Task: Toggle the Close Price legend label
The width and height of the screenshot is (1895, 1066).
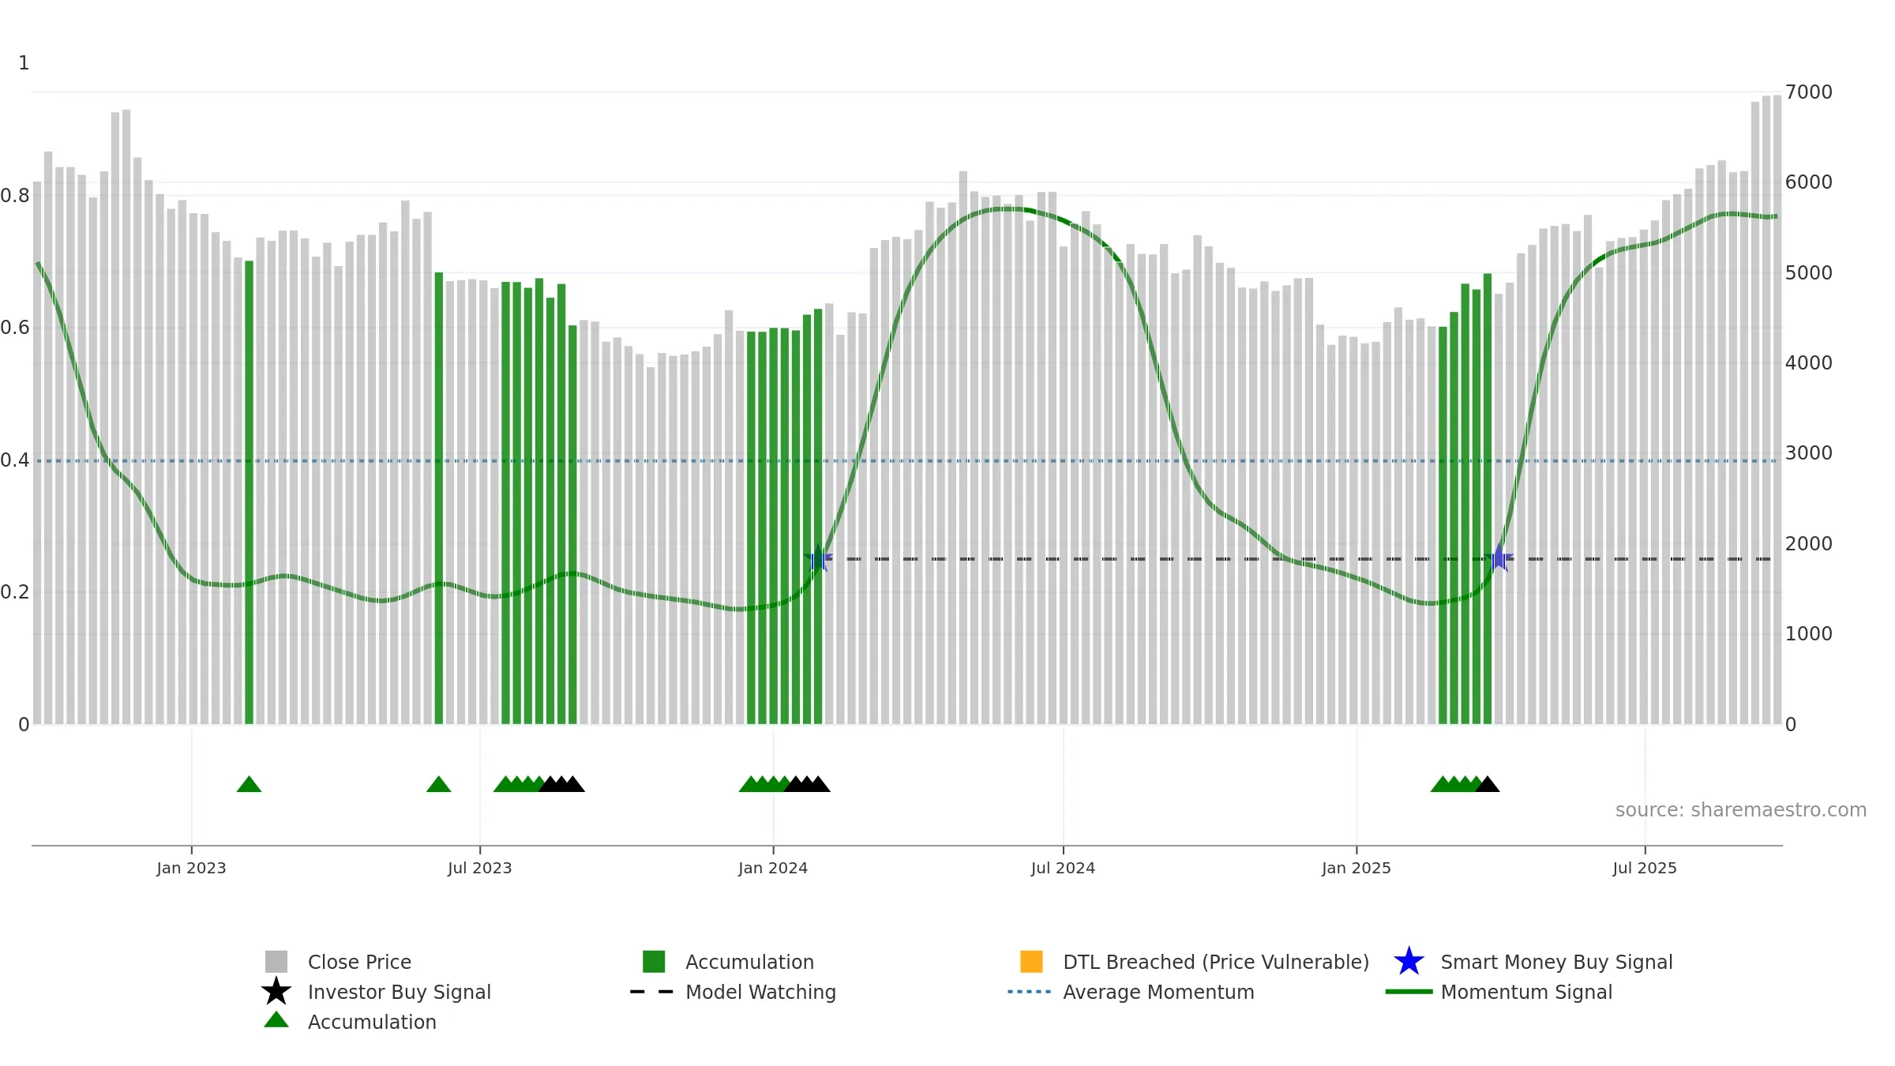Action: coord(359,962)
